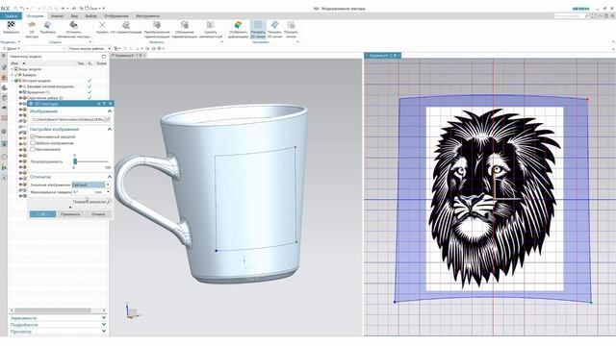Enable the Шаблон изображения checkbox
The height and width of the screenshot is (346, 616).
(33, 143)
